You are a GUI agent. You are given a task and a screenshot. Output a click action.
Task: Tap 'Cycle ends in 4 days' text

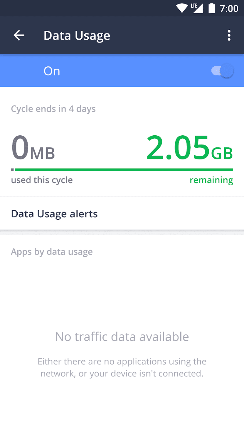53,109
